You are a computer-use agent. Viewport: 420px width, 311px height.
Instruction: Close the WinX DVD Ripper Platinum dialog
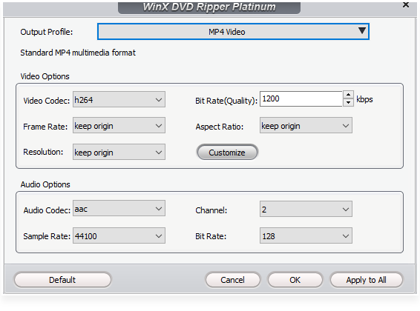point(406,4)
